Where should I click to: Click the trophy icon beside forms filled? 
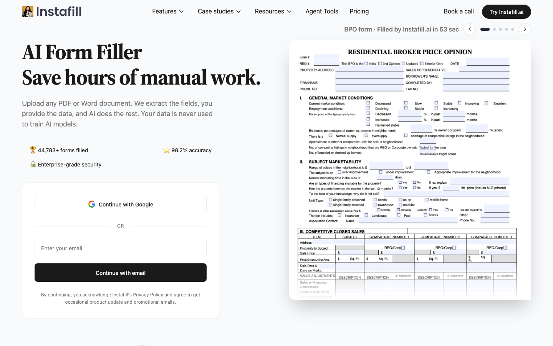point(33,150)
